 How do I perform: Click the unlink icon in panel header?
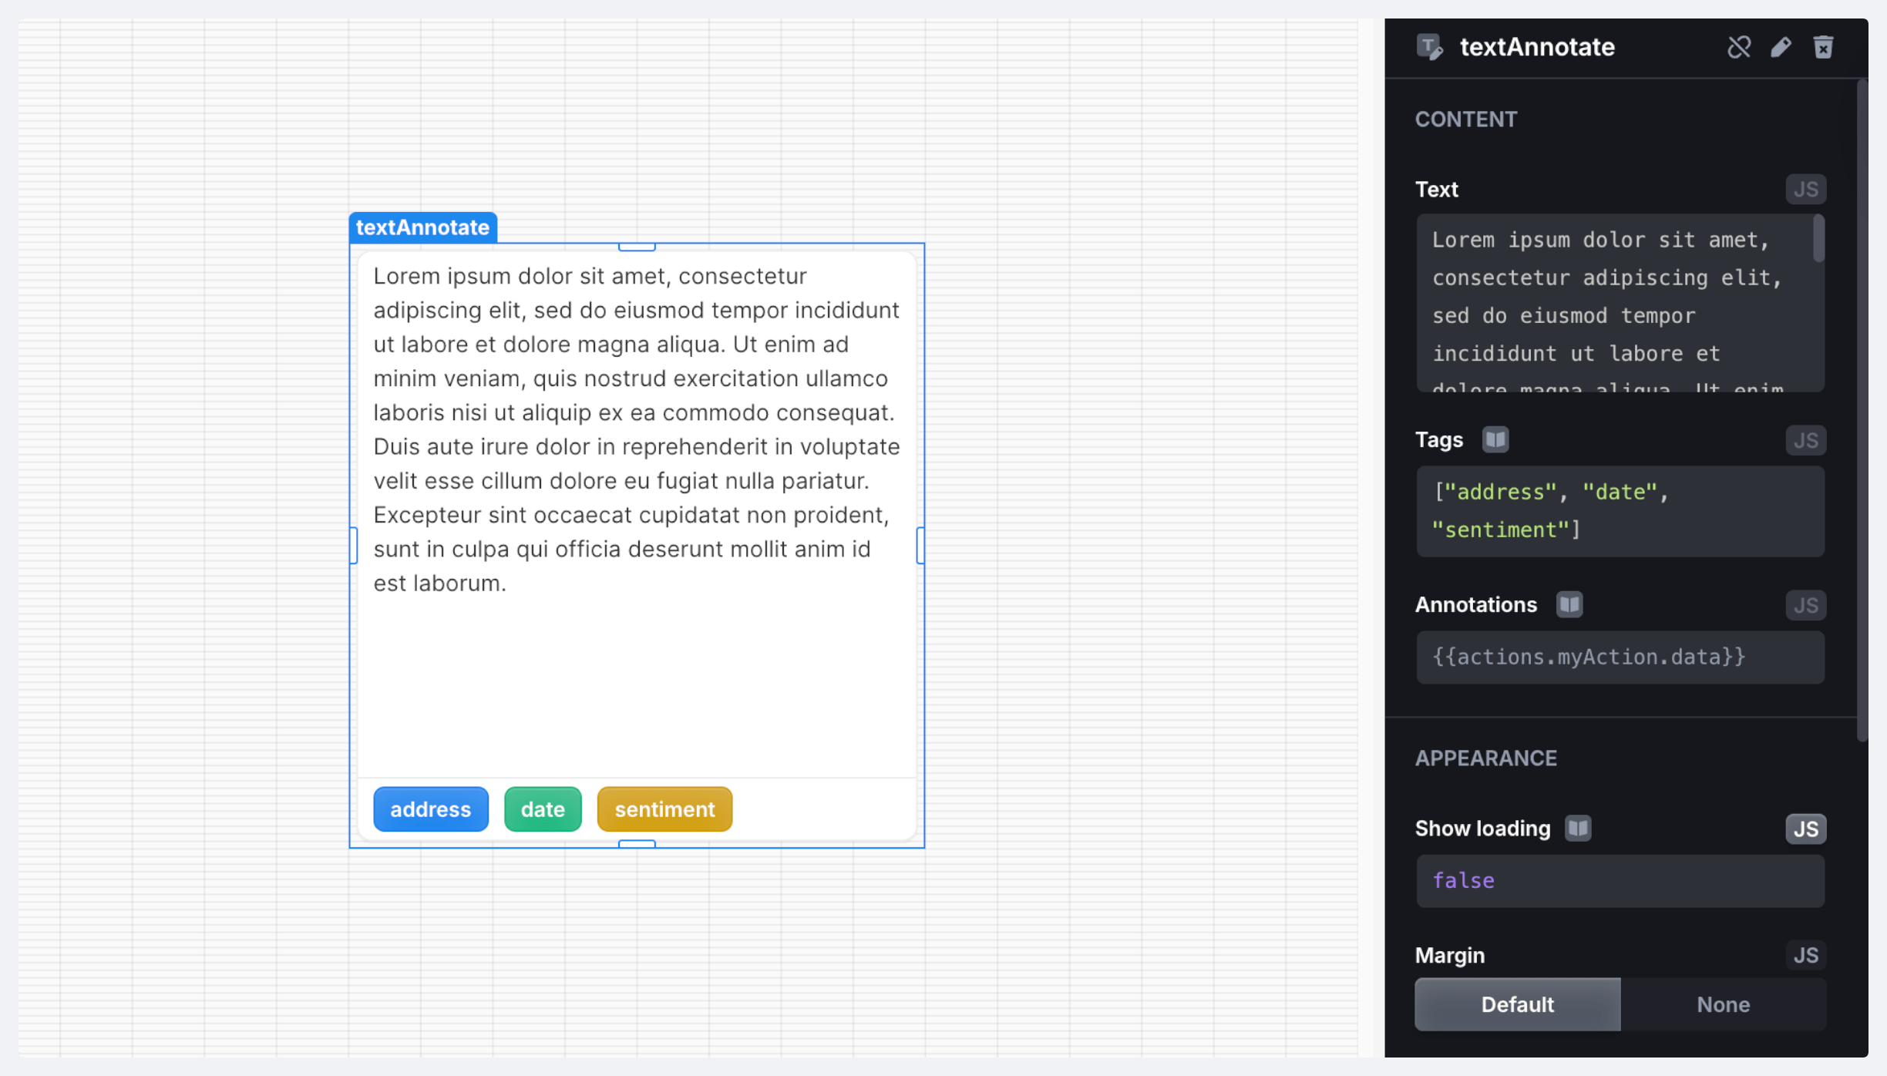click(1739, 47)
